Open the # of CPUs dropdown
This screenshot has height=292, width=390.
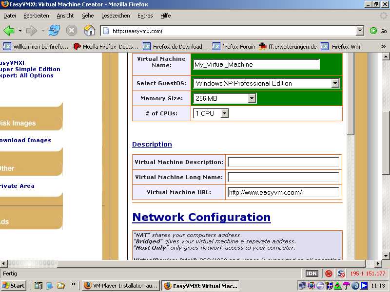[x=224, y=113]
